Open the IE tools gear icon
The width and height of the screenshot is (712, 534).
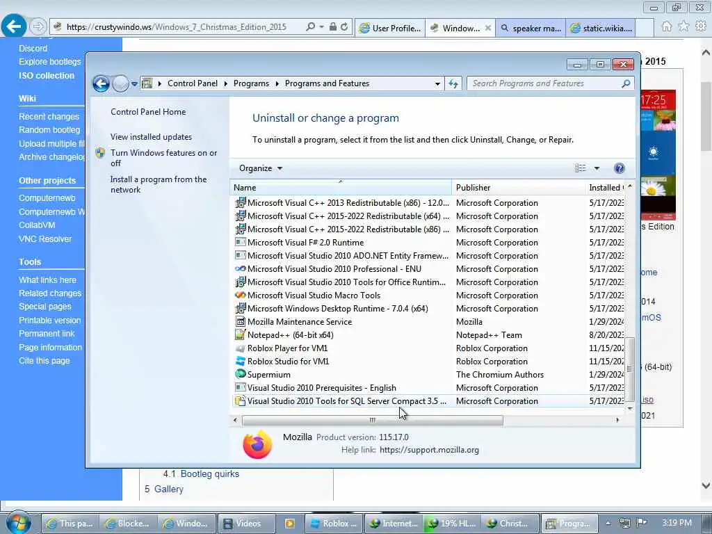pos(701,27)
